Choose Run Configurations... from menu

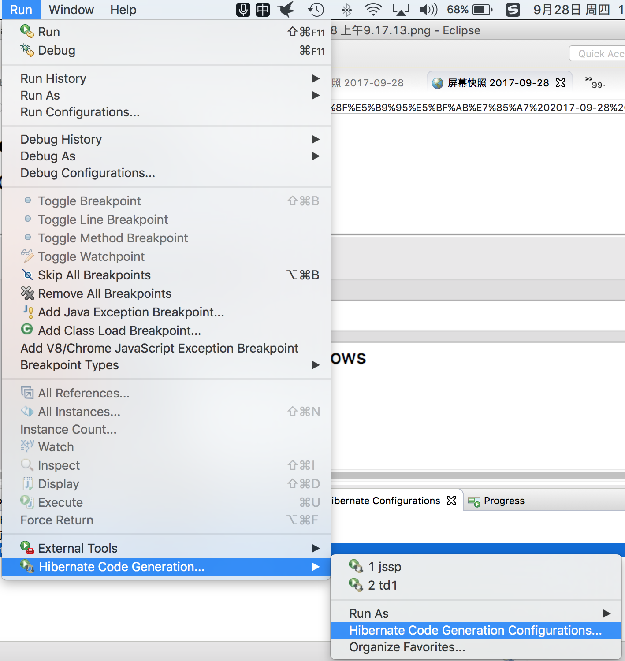(x=166, y=112)
